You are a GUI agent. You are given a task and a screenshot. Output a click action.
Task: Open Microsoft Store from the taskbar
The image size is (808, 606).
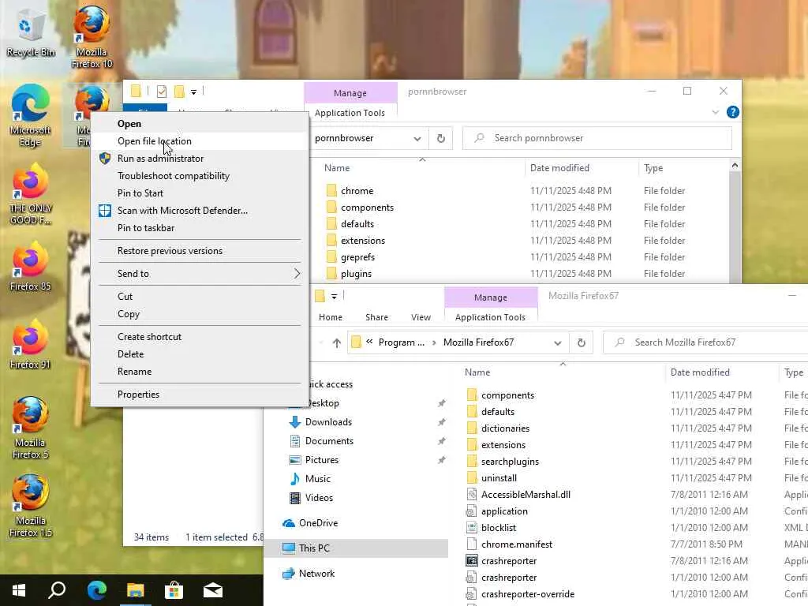click(x=174, y=590)
